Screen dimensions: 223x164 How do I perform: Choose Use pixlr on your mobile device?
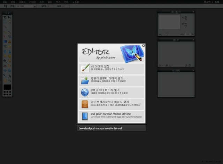pyautogui.click(x=111, y=116)
